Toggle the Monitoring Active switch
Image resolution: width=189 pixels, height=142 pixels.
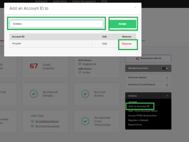[x=165, y=68]
